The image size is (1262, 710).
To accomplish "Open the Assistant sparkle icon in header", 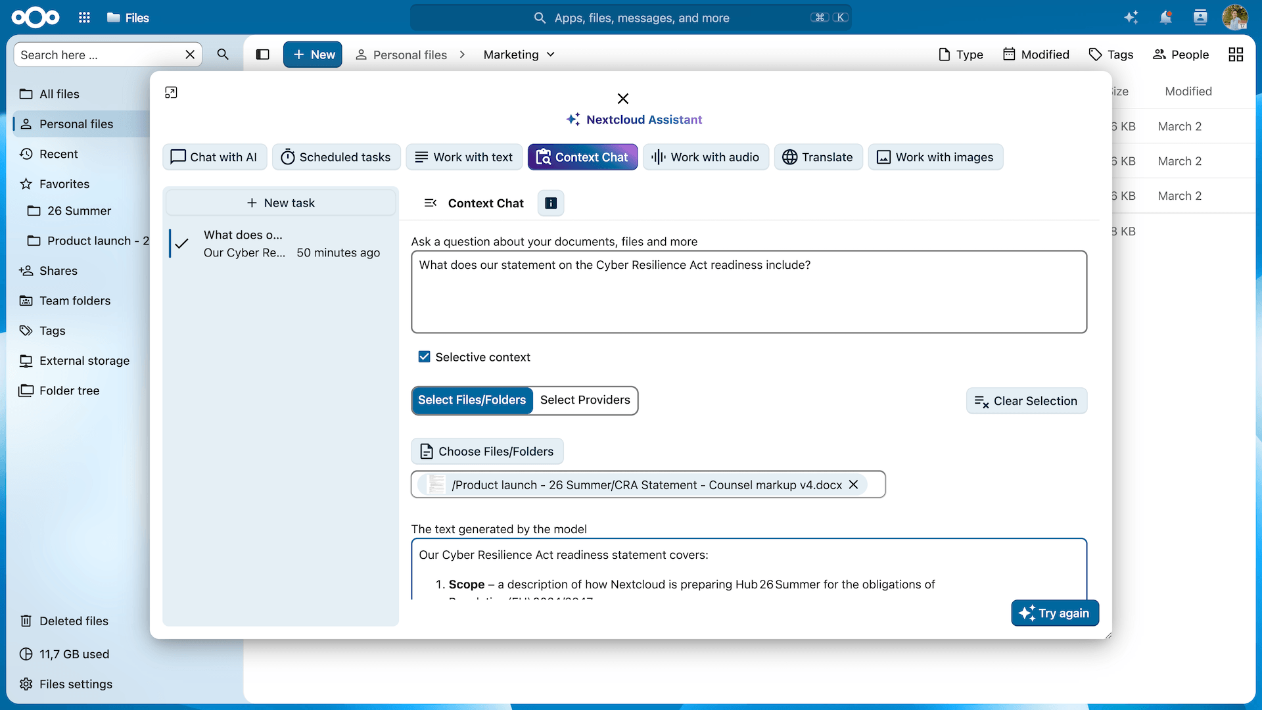I will coord(1131,18).
